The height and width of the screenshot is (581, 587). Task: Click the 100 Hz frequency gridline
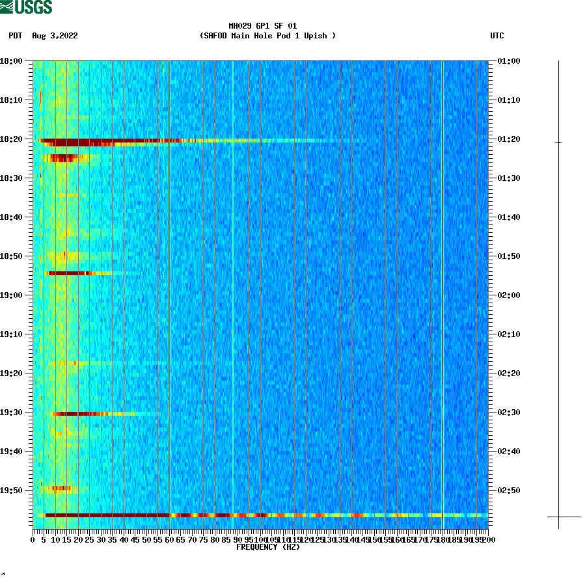pyautogui.click(x=260, y=293)
